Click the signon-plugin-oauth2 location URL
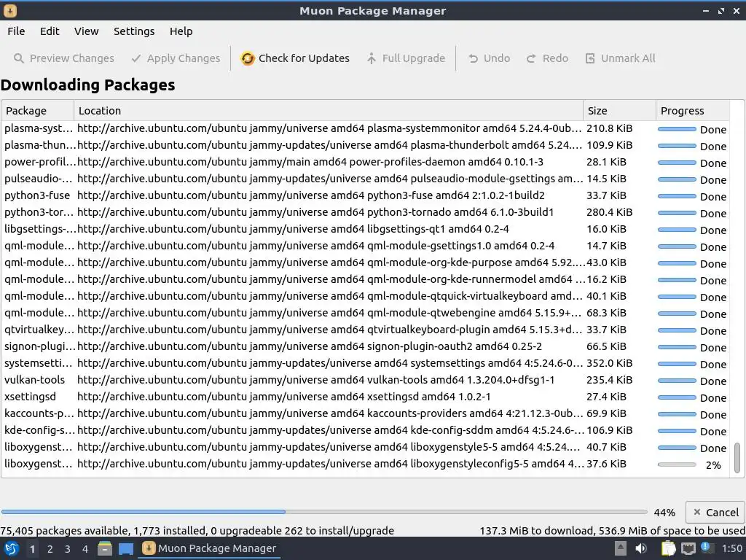746x560 pixels. 310,346
